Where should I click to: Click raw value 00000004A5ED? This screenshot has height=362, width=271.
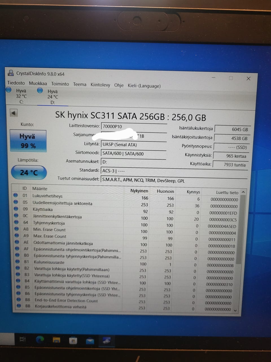tap(222, 226)
